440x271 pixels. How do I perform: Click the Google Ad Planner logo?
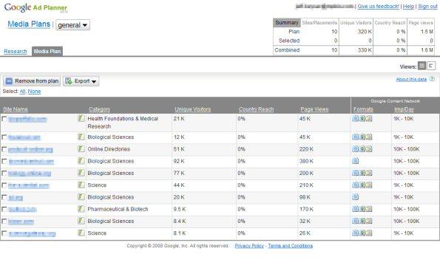tap(35, 7)
